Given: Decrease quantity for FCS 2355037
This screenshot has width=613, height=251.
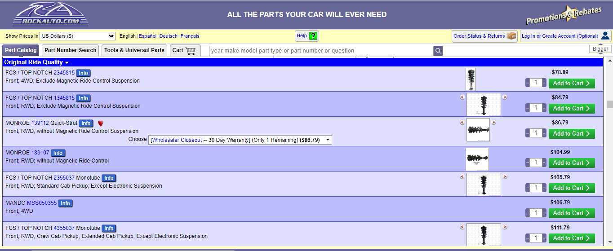Looking at the screenshot, I should 528,188.
